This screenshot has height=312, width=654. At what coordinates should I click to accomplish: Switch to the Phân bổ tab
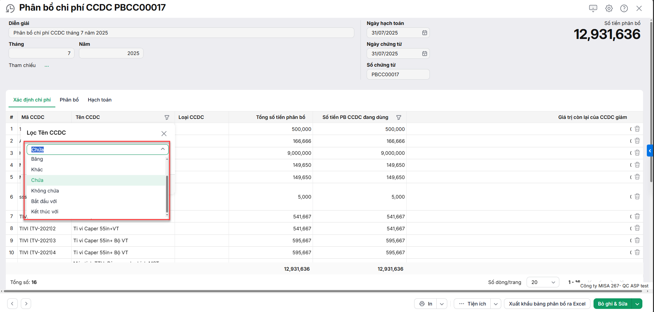(x=69, y=100)
